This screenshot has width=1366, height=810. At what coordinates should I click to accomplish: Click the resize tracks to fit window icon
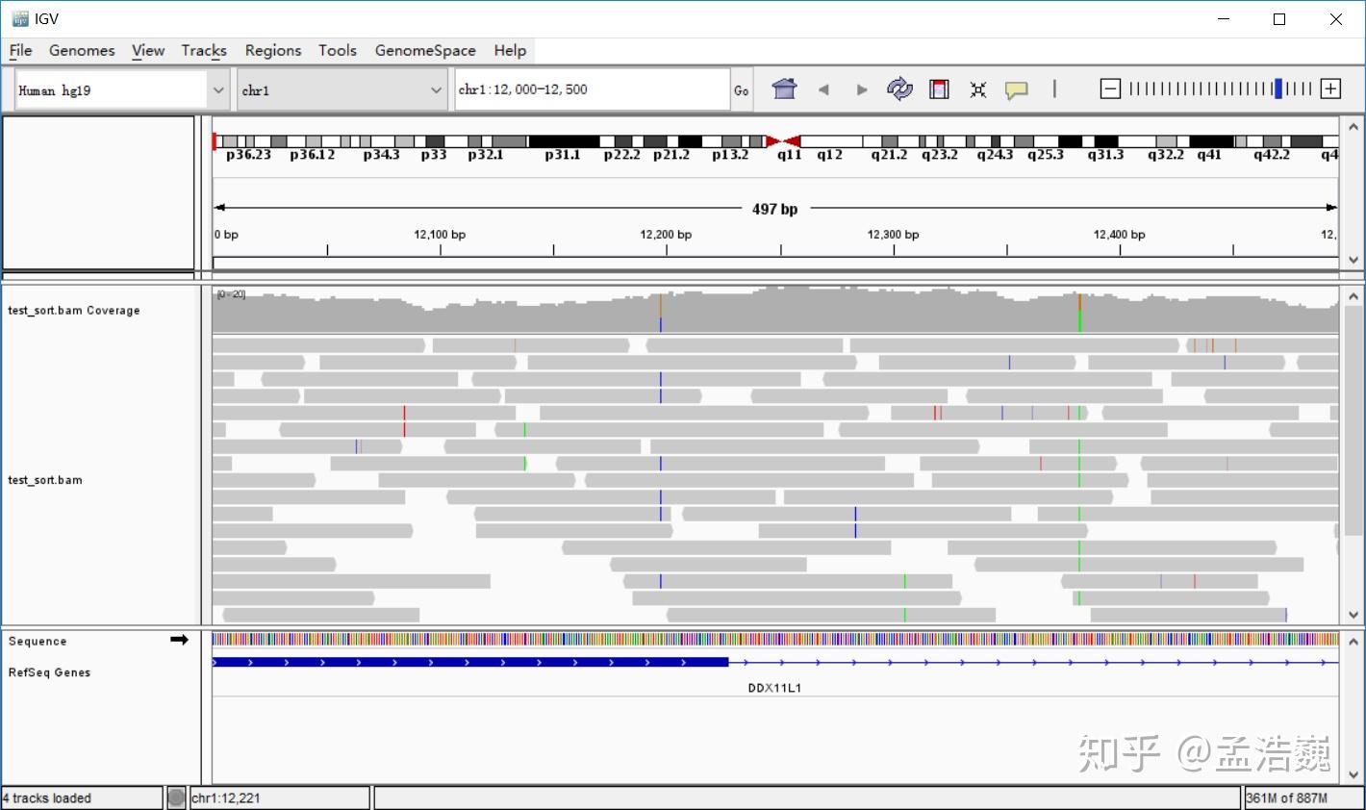tap(977, 89)
